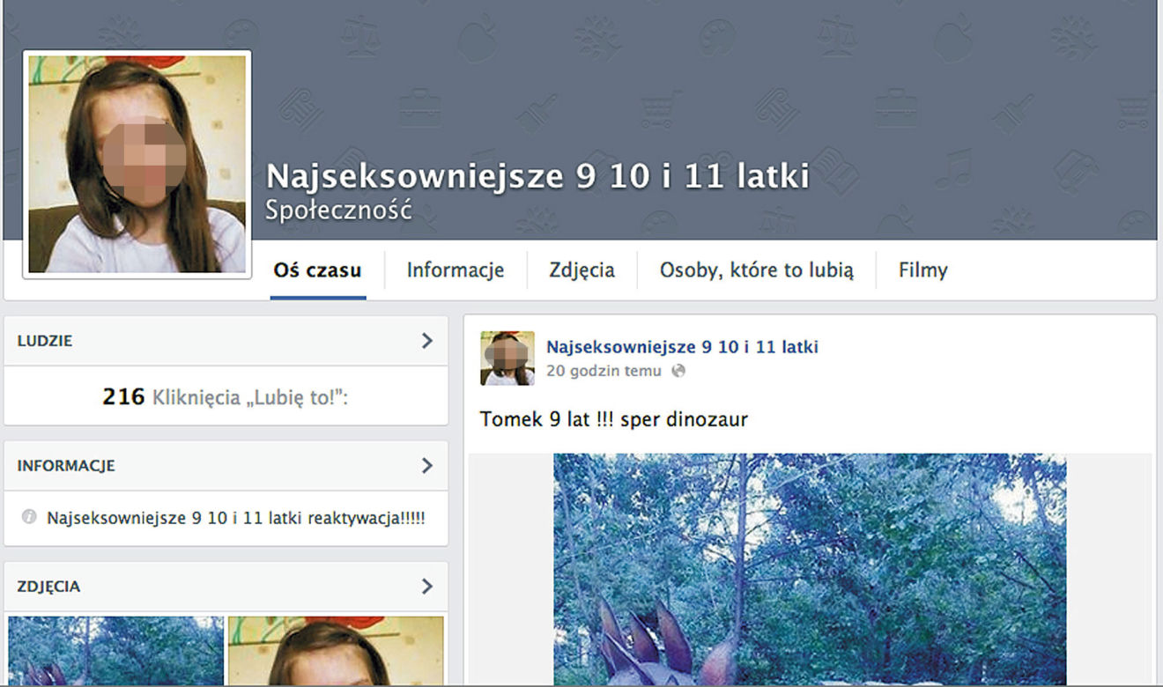Screen dimensions: 1163x687
Task: Click the reaktywacja description text in Informacje
Action: pyautogui.click(x=236, y=518)
